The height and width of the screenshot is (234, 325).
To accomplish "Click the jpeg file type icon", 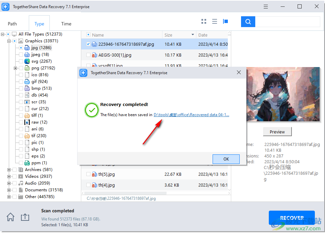I will tap(27, 55).
